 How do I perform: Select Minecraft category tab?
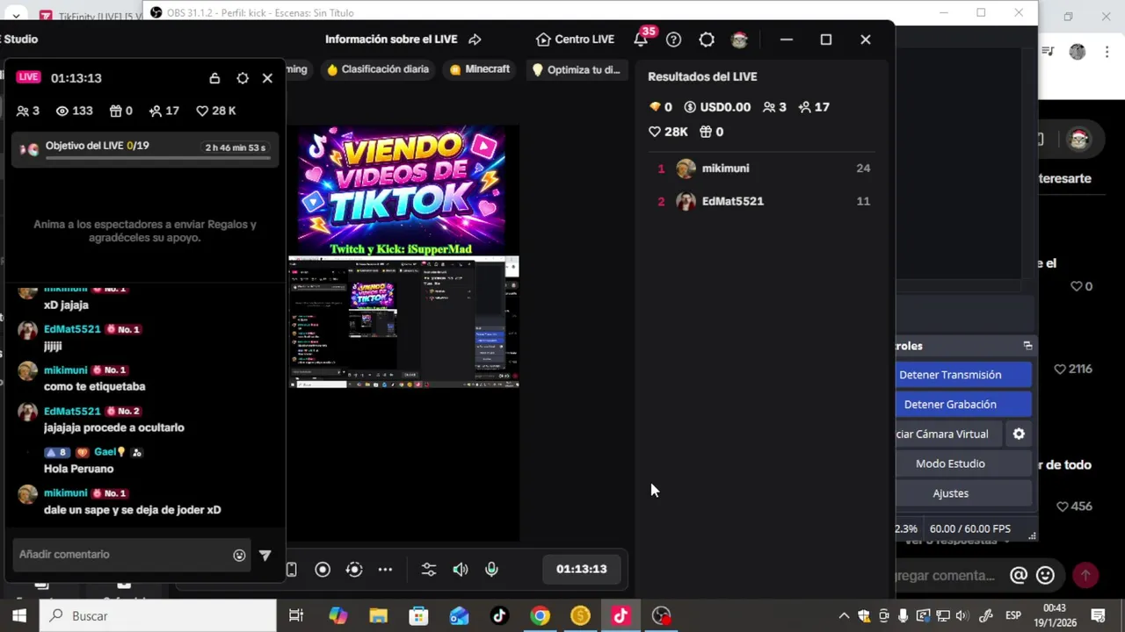coord(480,69)
